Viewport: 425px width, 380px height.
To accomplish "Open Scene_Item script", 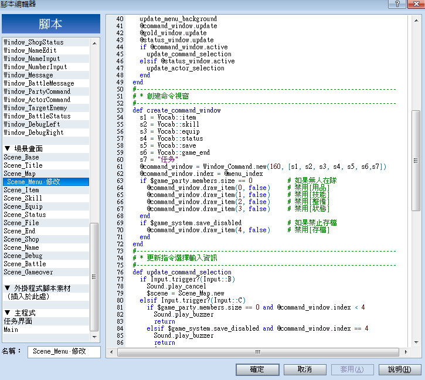I will (46, 190).
